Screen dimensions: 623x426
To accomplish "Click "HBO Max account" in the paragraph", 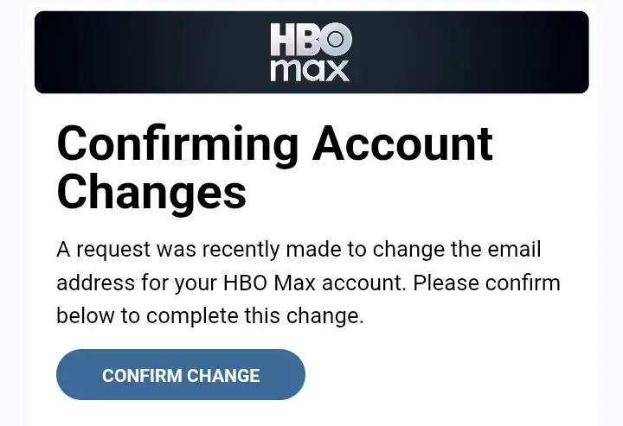I will pyautogui.click(x=315, y=283).
